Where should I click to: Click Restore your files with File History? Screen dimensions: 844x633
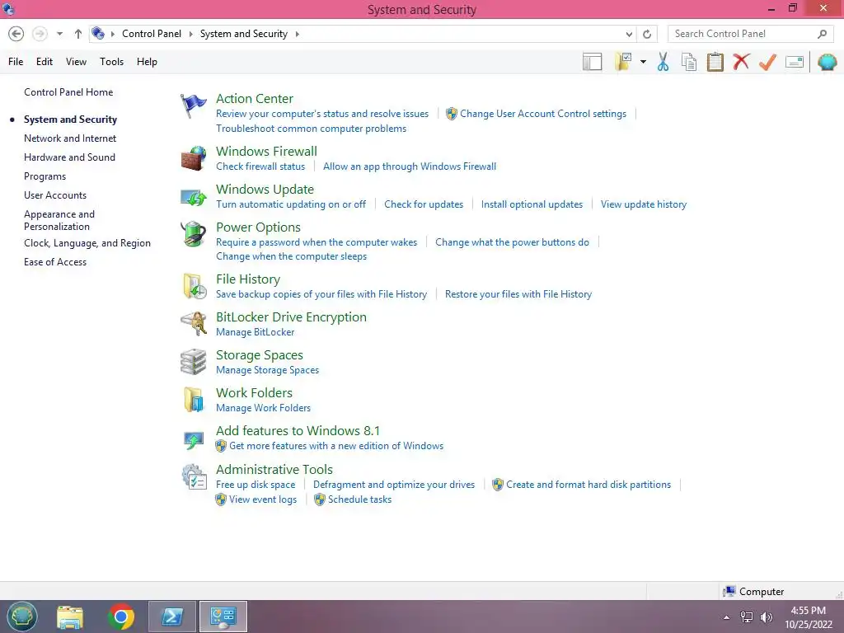coord(518,294)
